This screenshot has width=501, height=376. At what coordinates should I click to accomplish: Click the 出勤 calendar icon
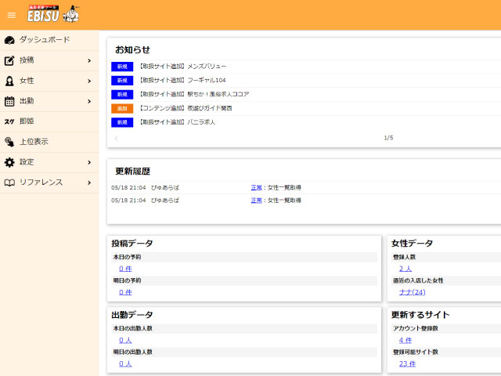(x=9, y=101)
